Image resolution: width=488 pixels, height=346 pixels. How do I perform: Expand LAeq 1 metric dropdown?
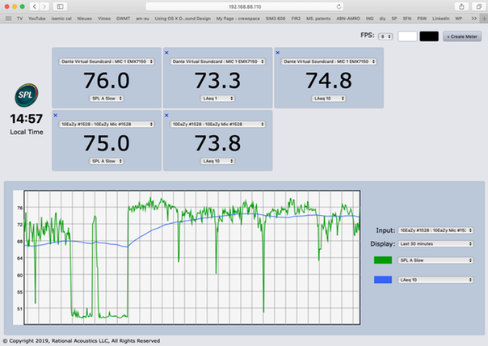click(217, 97)
